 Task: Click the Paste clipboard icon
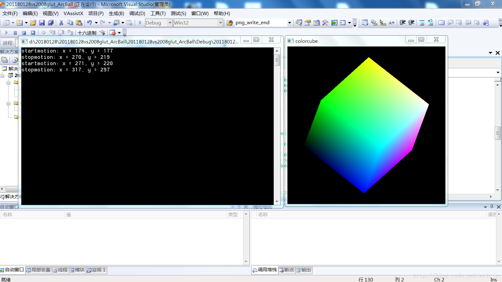pos(79,23)
